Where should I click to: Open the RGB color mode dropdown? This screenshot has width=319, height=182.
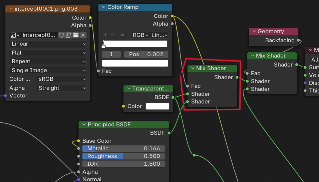tap(139, 35)
